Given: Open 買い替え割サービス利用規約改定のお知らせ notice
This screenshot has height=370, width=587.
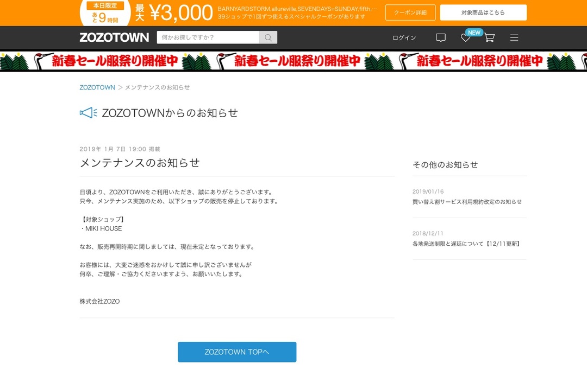Looking at the screenshot, I should (467, 202).
